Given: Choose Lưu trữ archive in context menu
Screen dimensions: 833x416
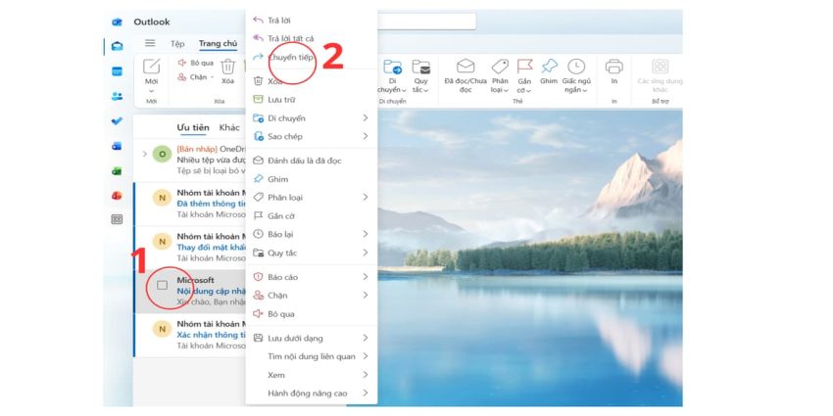Looking at the screenshot, I should [x=312, y=100].
